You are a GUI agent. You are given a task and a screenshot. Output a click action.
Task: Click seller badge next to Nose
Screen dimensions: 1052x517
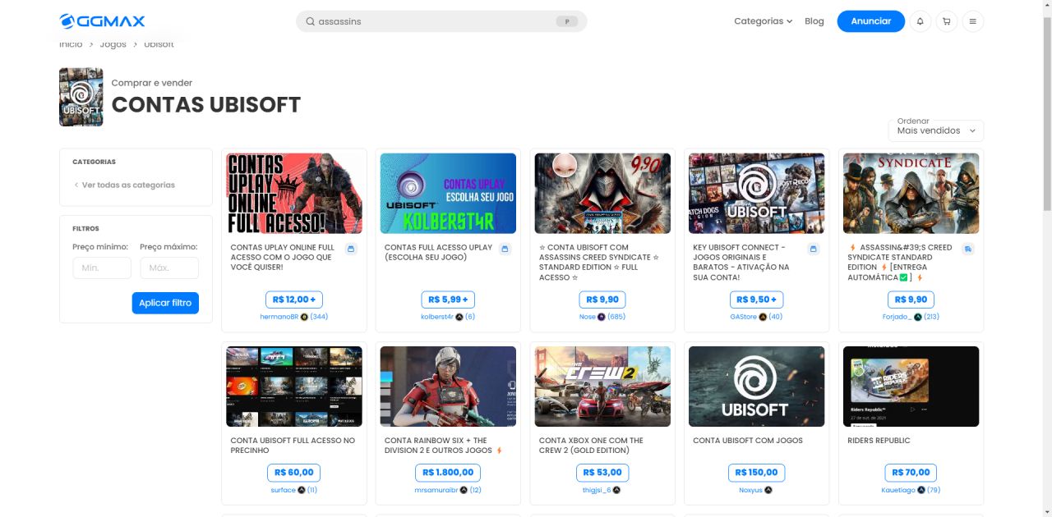click(x=602, y=317)
